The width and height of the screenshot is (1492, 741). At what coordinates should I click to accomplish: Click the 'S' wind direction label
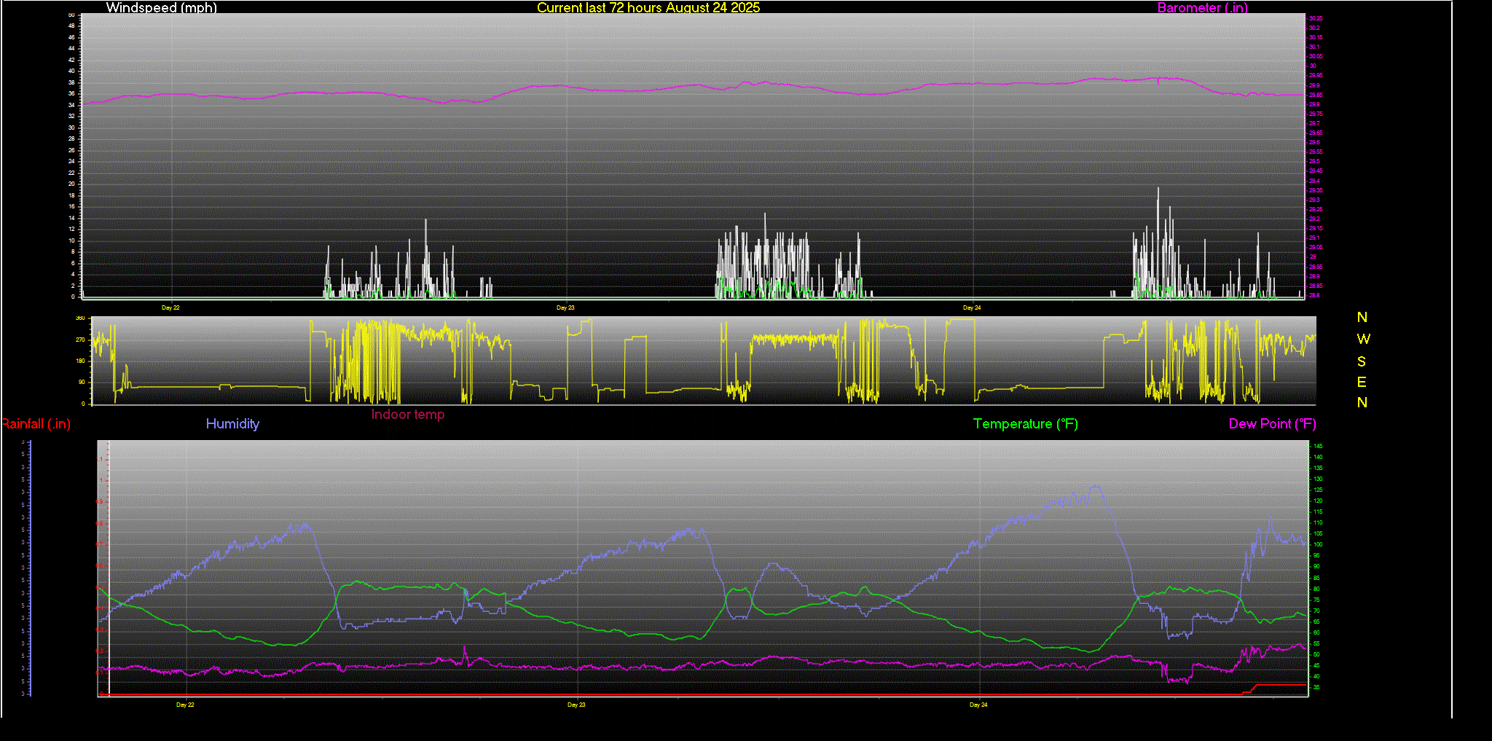pyautogui.click(x=1362, y=361)
